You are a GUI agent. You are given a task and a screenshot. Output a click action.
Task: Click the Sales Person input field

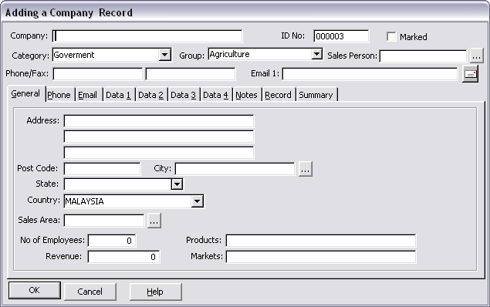[423, 56]
